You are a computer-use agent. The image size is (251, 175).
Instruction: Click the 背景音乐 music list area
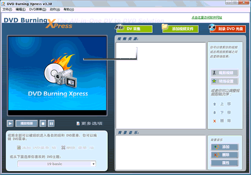(161, 153)
